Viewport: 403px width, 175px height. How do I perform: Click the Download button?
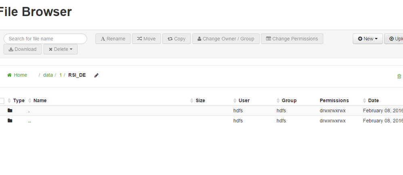(23, 49)
